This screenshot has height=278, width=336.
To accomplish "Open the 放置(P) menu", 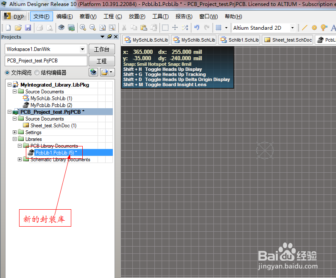I will click(x=137, y=17).
